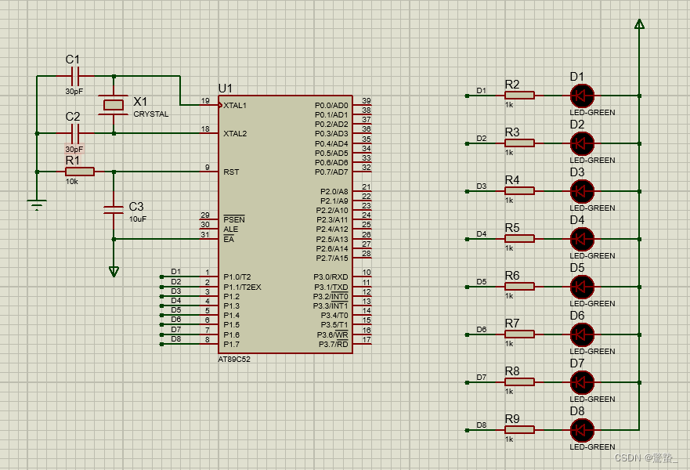This screenshot has width=690, height=470.
Task: Select resistor R2 body
Action: [520, 96]
